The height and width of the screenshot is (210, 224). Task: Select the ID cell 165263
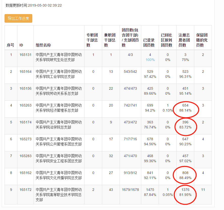[x=25, y=105]
